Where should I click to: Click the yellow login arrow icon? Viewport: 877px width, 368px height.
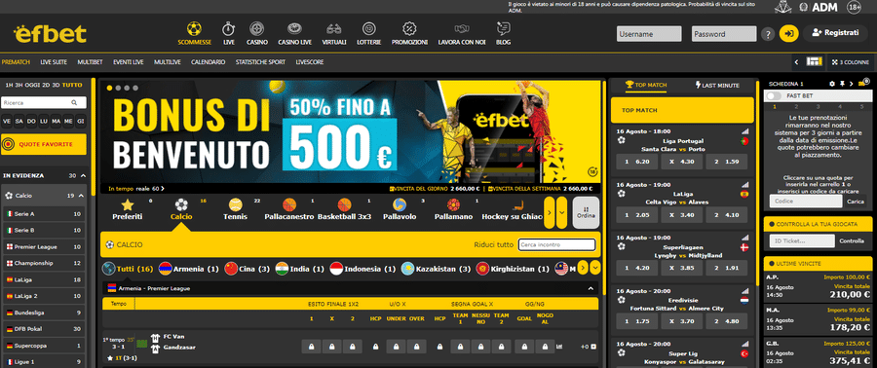coord(788,33)
